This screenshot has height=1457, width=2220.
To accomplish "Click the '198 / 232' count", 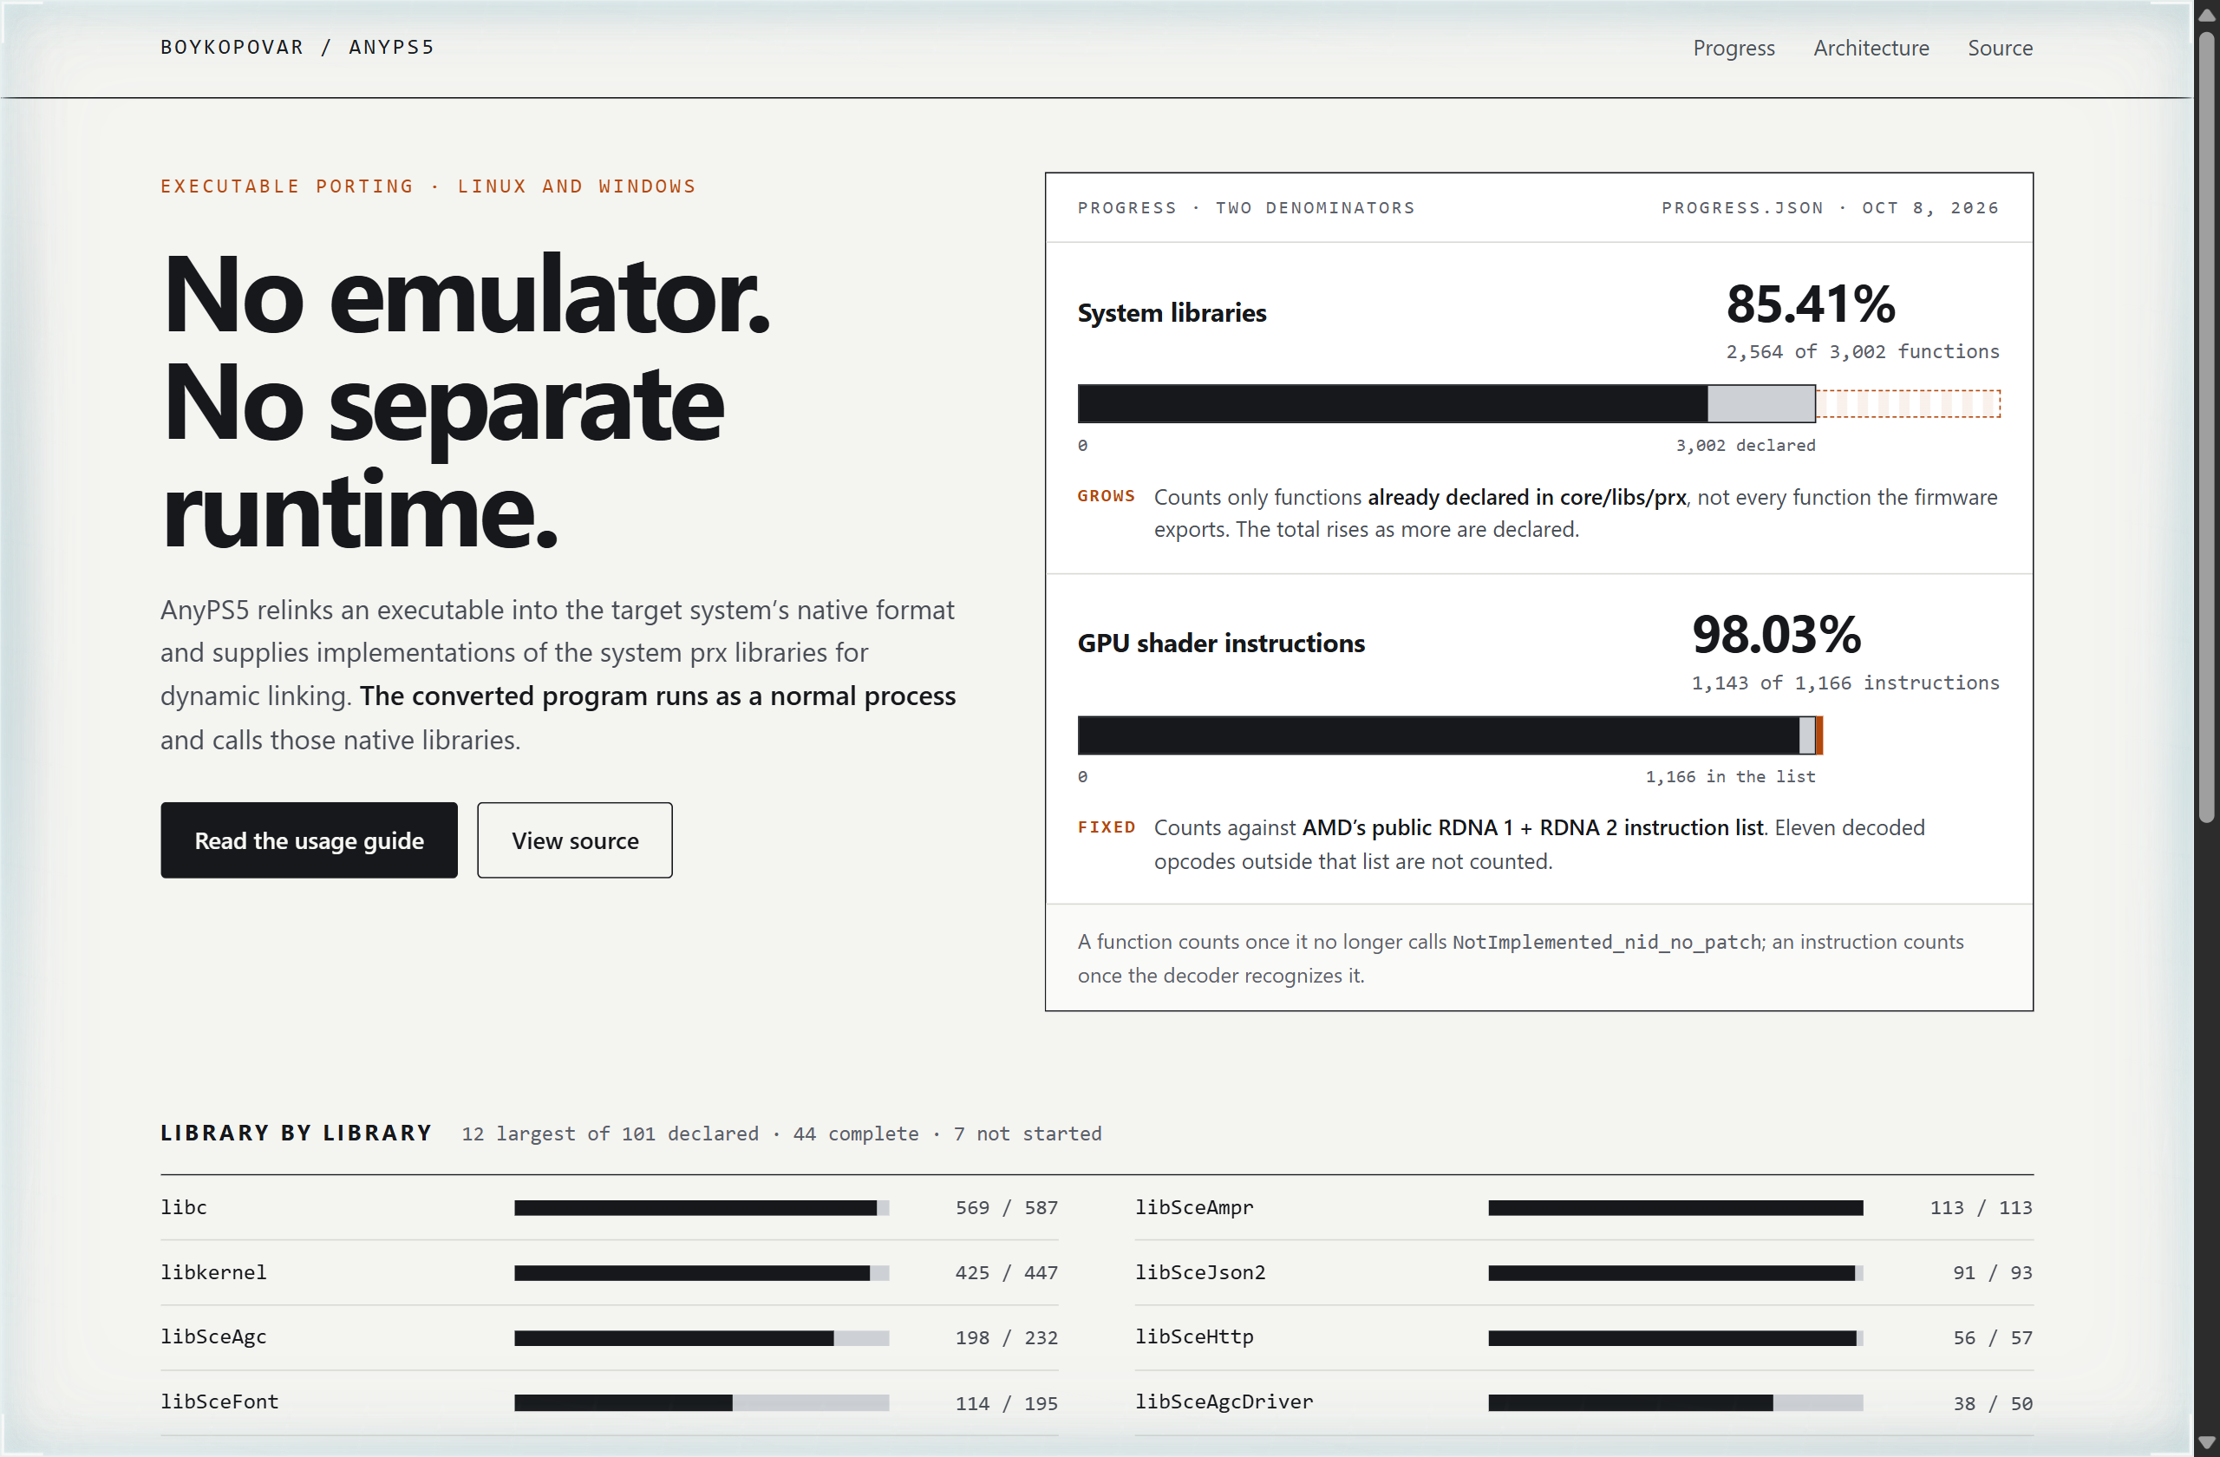I will 1006,1336.
